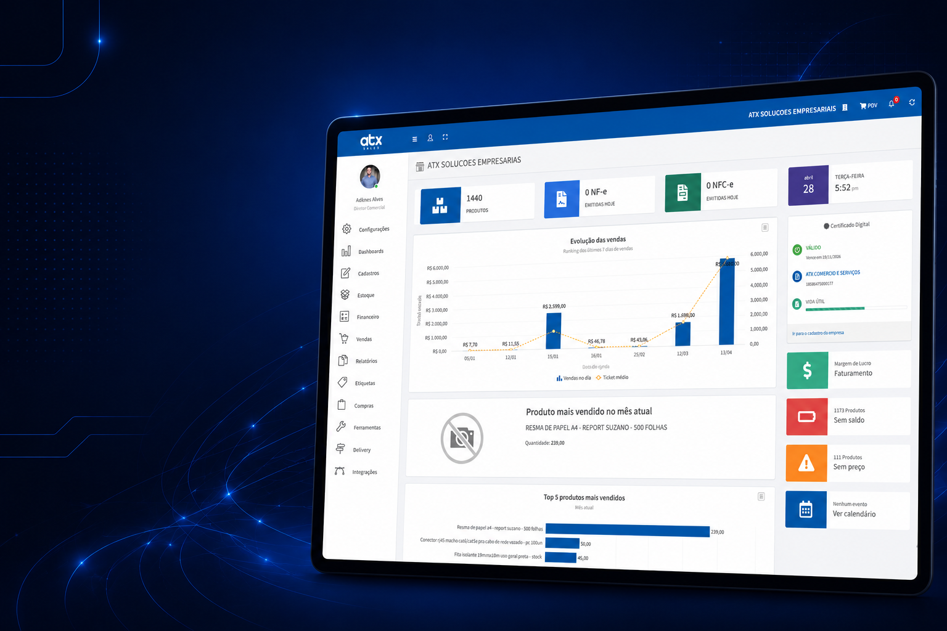Viewport: 947px width, 631px height.
Task: Click the orange warning Sem preço icon
Action: click(x=806, y=463)
